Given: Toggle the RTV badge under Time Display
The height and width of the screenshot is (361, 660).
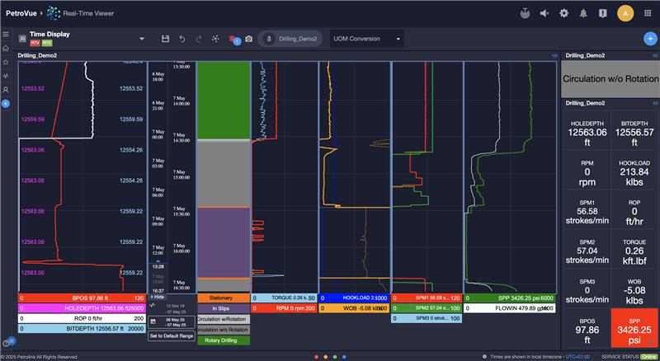Looking at the screenshot, I should tap(35, 42).
